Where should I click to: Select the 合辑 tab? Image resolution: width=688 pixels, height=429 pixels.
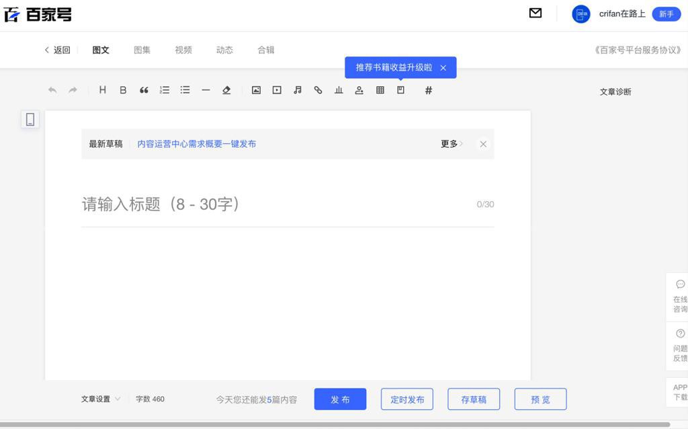(x=266, y=50)
